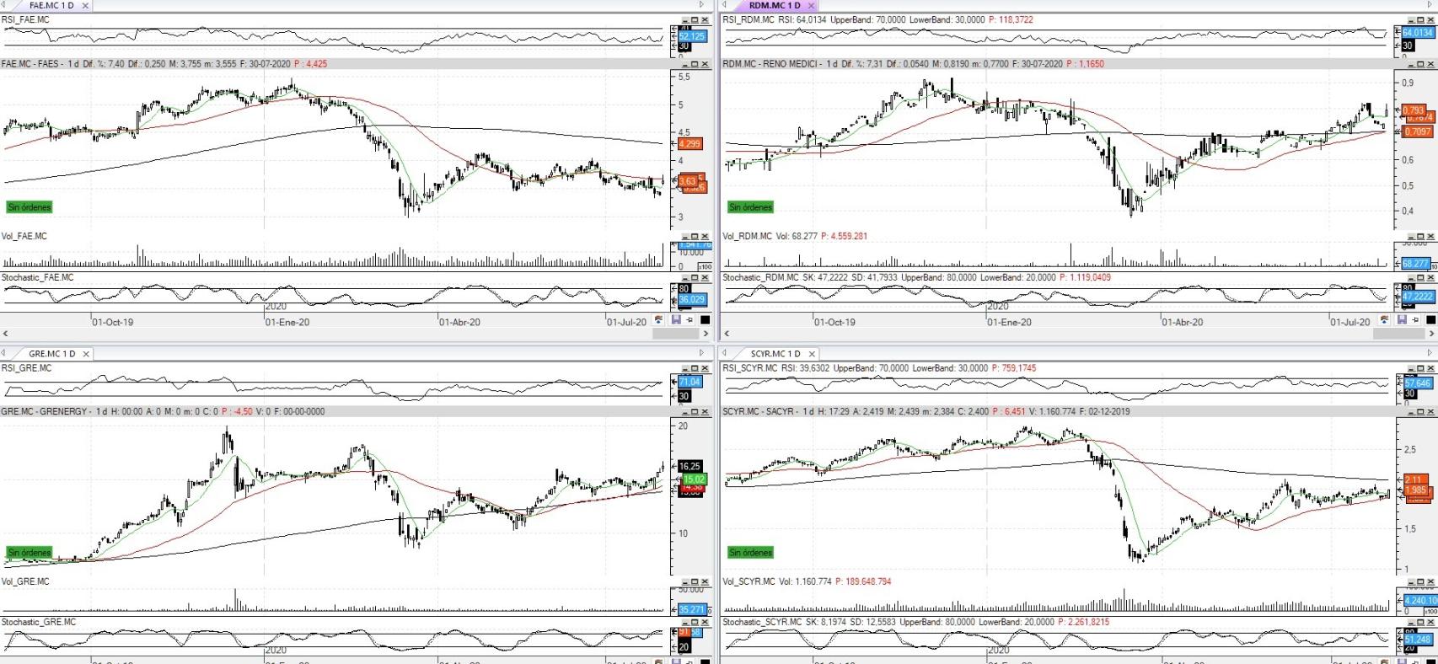Click the left scrollbar arrow under the RDM.MC chart
This screenshot has height=664, width=1438.
[727, 334]
